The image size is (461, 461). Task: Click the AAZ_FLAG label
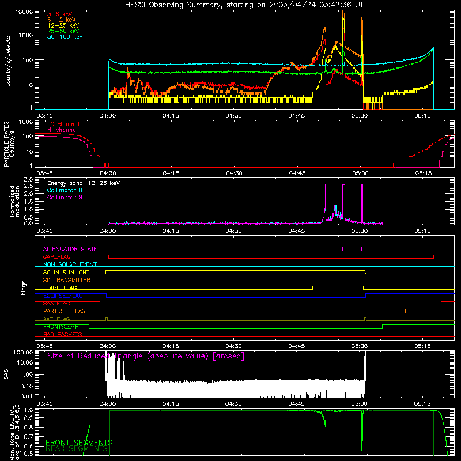click(56, 319)
